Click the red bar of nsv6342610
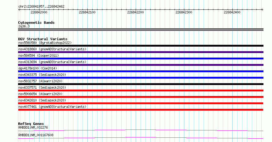This screenshot has width=272, height=142. tap(141, 103)
